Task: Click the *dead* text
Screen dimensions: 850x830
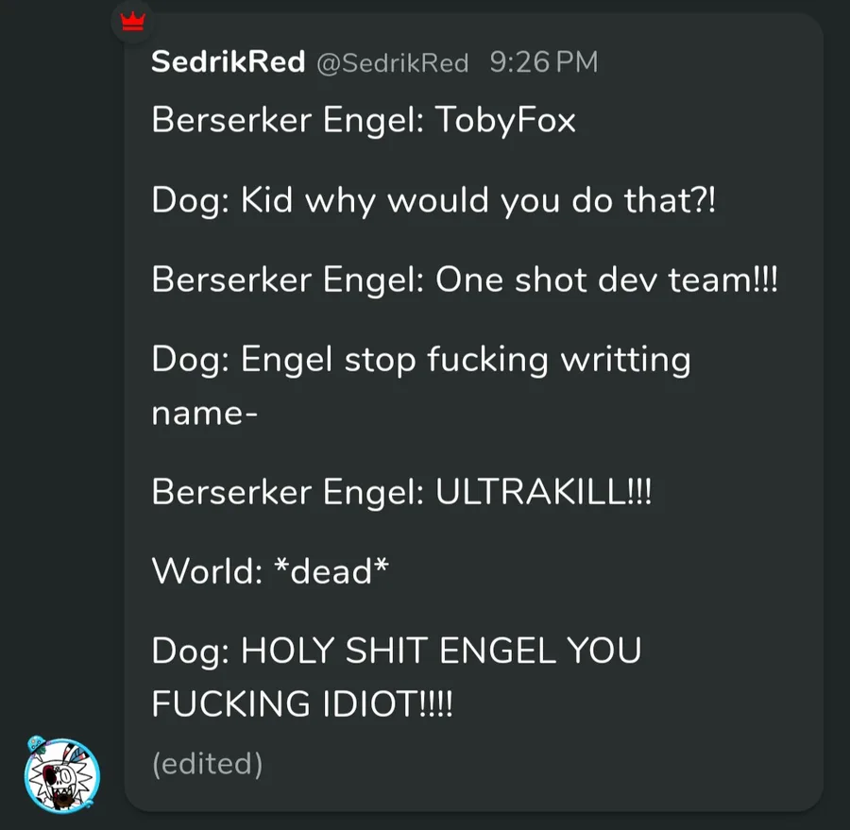Action: coord(331,571)
